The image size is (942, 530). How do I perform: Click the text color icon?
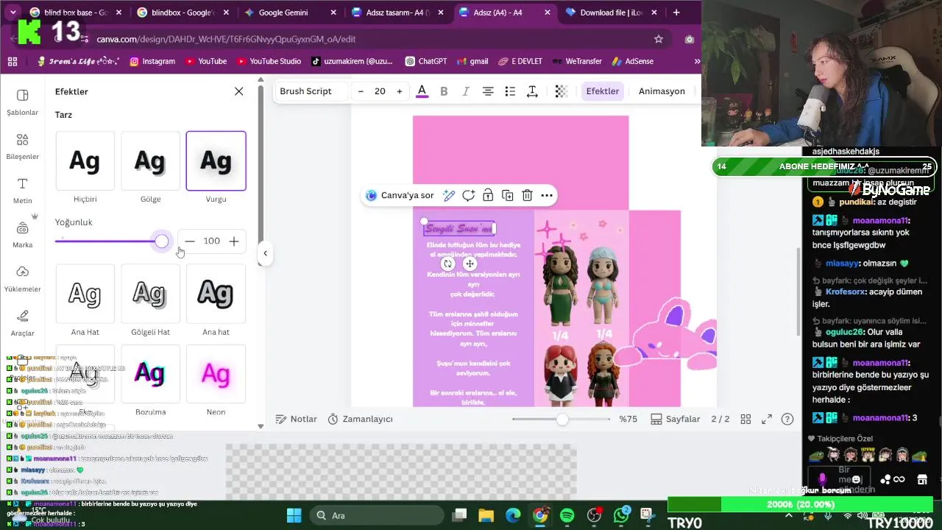pyautogui.click(x=422, y=91)
